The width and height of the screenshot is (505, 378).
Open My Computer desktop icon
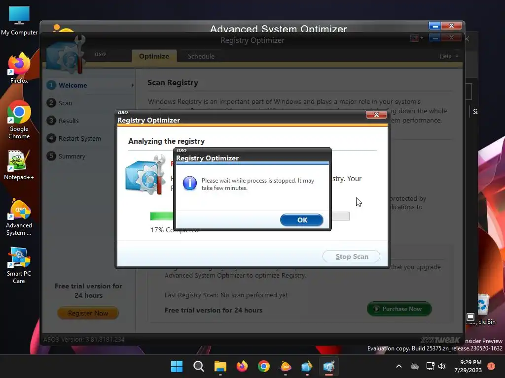coord(19,21)
